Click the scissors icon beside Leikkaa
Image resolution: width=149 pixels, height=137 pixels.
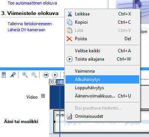click(70, 14)
